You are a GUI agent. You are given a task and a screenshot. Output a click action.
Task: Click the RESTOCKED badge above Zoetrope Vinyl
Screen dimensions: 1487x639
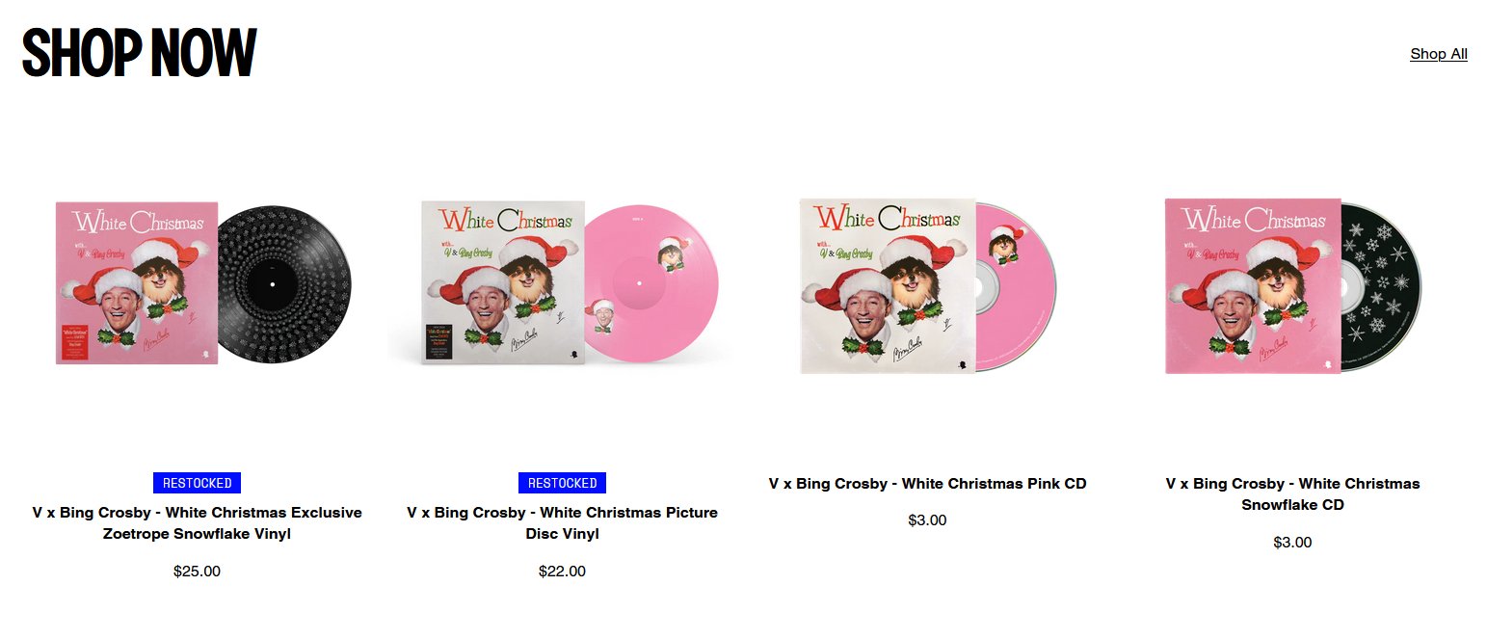click(x=197, y=483)
